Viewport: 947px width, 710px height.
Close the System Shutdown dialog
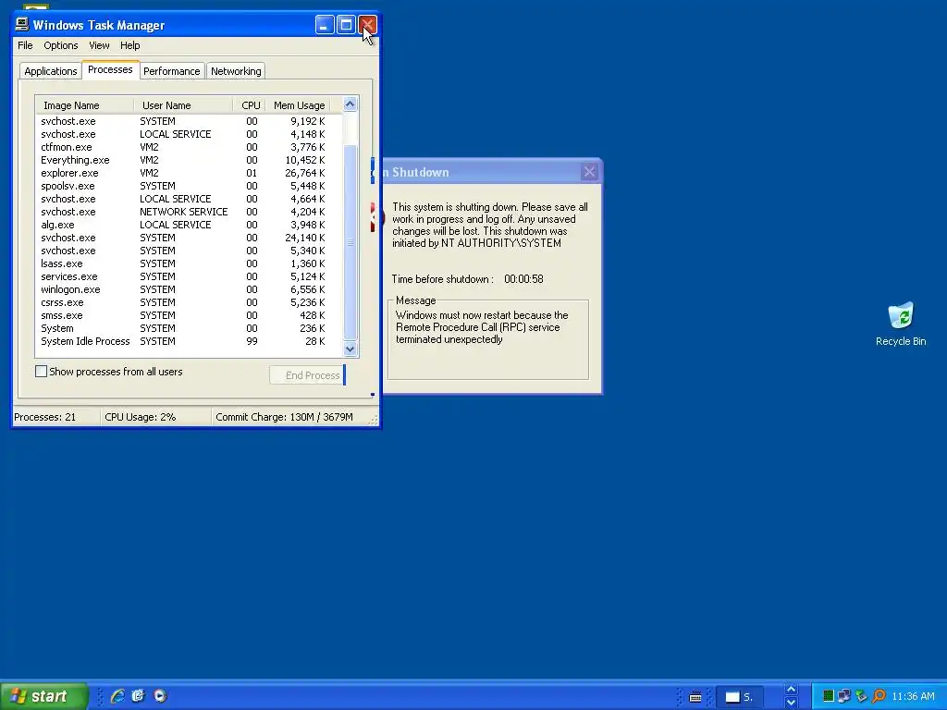point(589,172)
